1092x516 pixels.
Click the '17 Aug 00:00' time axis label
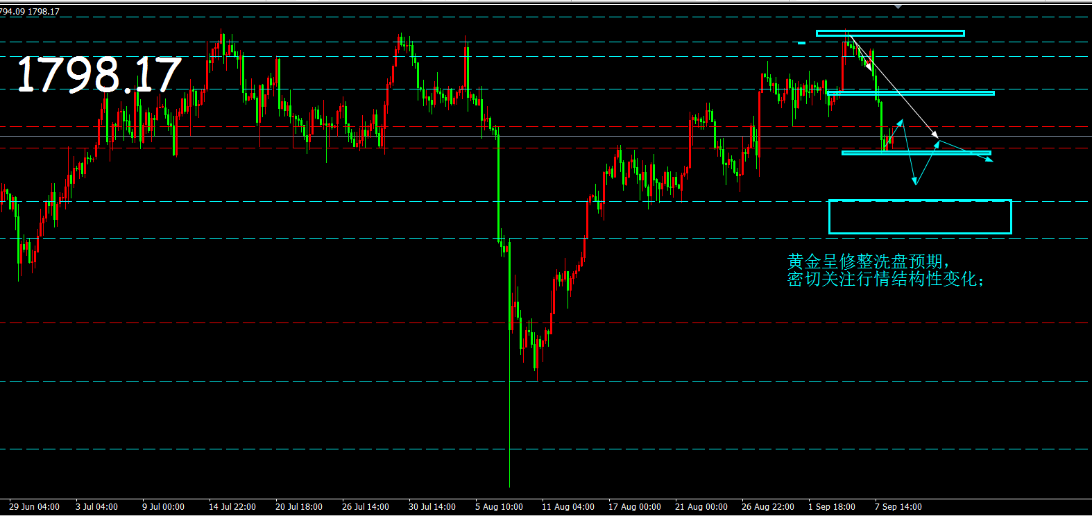[x=635, y=507]
